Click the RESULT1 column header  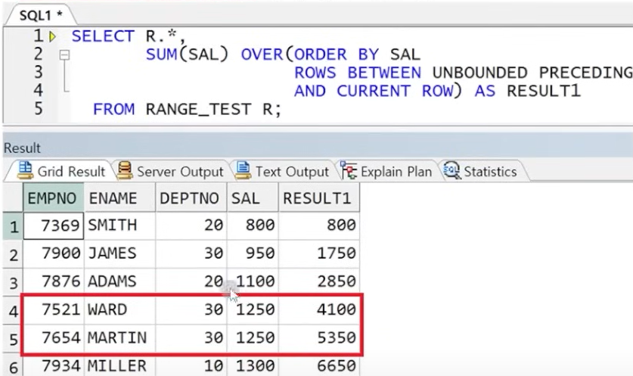click(319, 198)
